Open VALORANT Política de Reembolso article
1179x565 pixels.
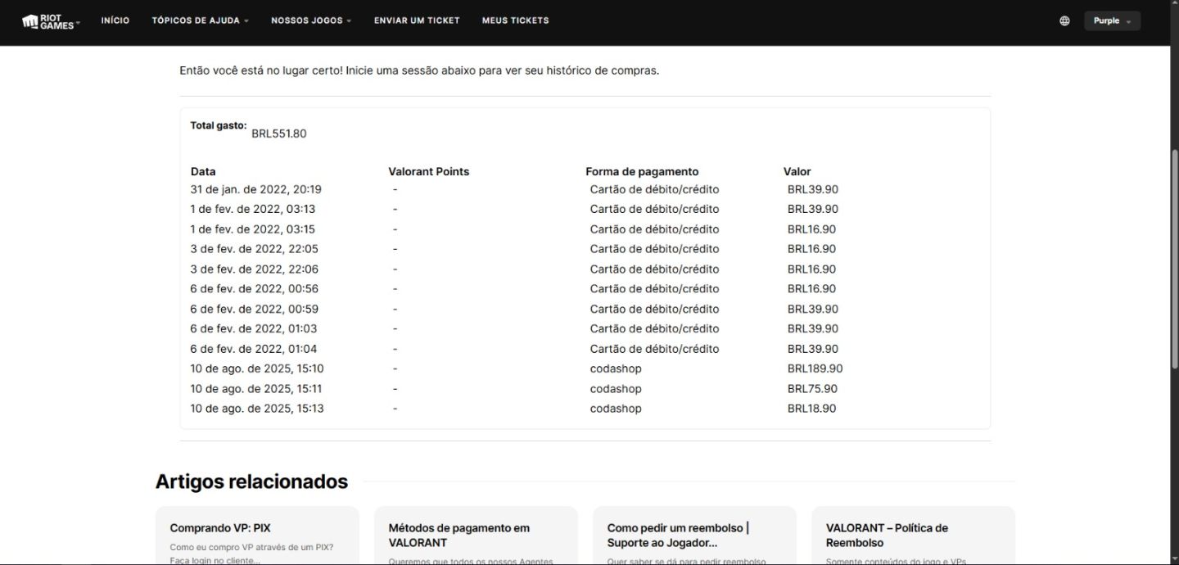913,536
